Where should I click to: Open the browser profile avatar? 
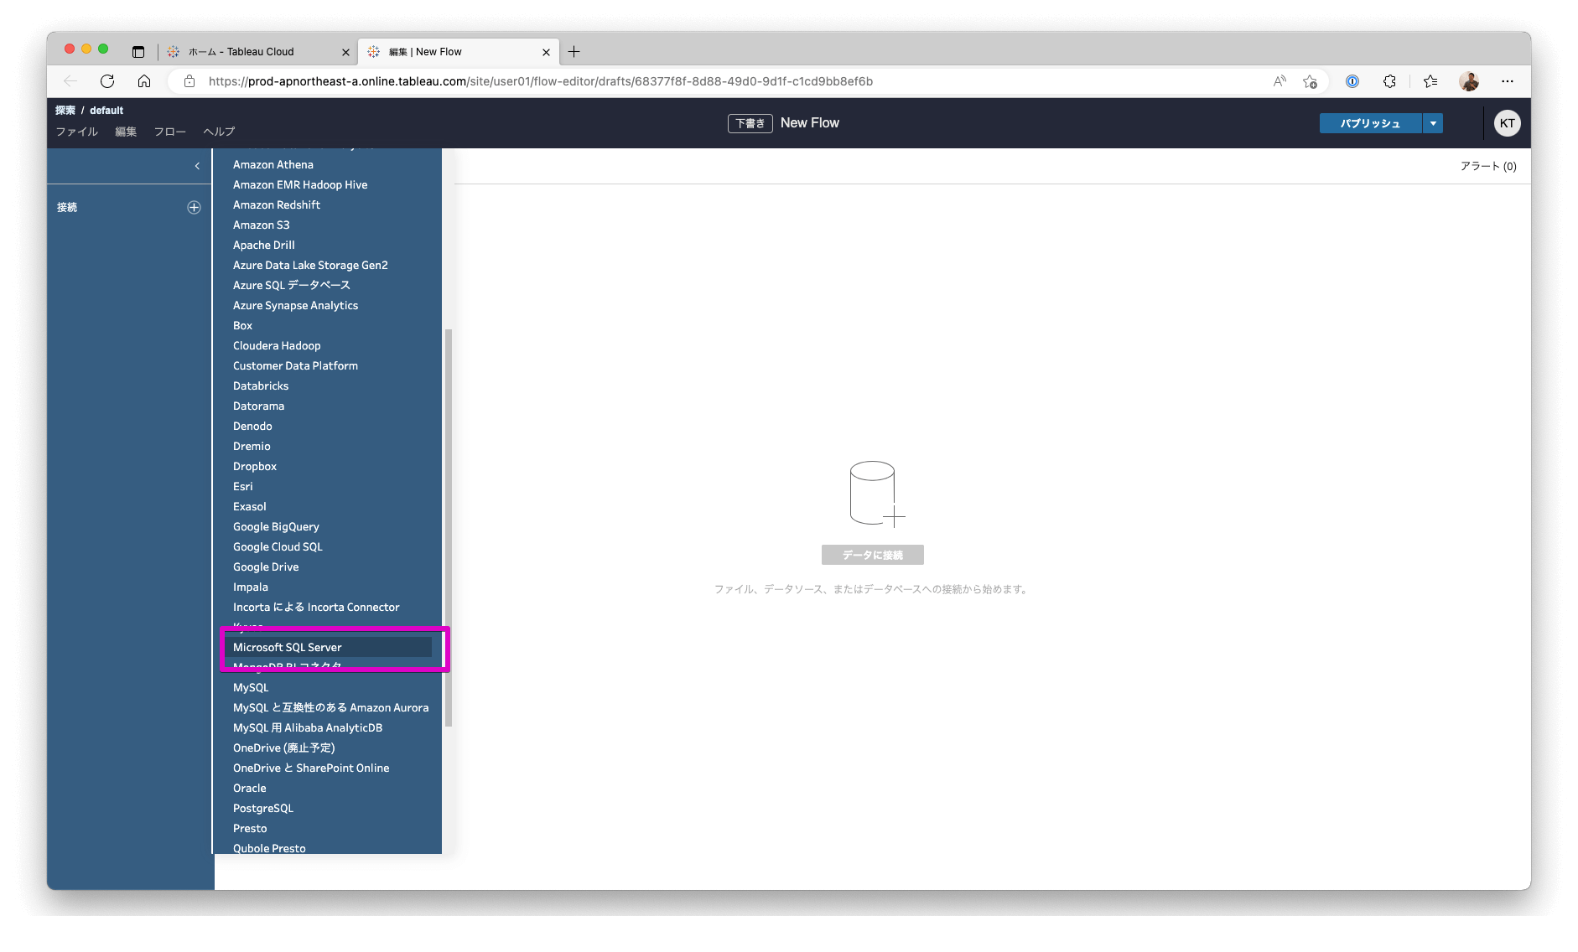coord(1469,81)
